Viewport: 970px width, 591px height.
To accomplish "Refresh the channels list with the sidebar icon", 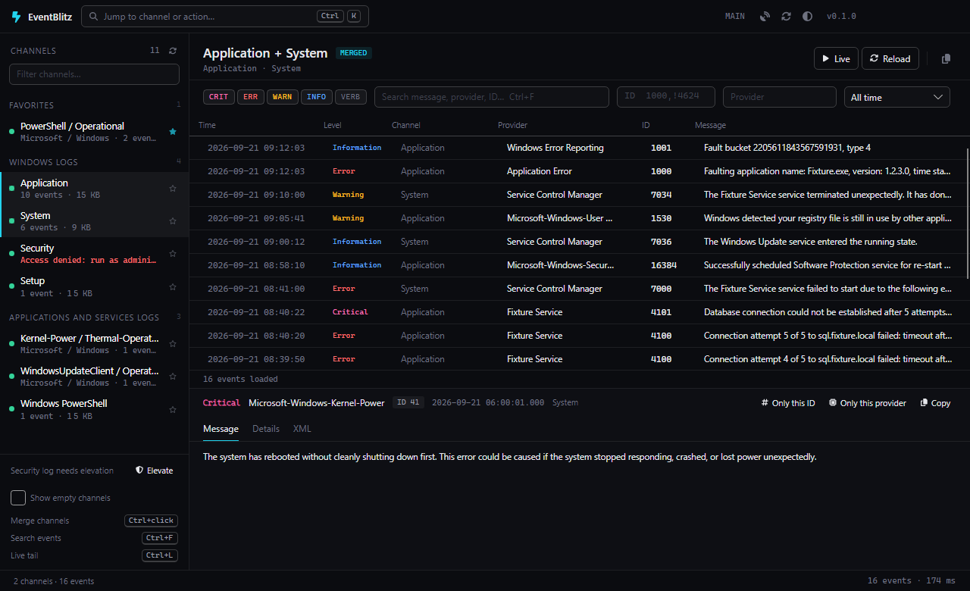I will 173,51.
